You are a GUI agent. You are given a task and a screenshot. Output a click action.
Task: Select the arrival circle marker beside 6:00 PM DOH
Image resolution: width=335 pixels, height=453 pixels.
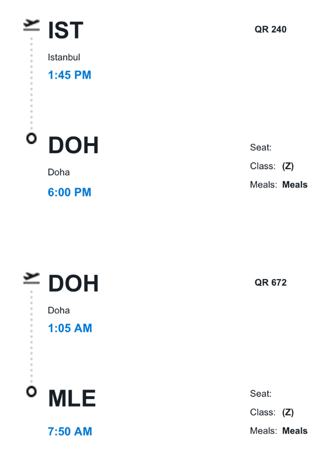(32, 139)
